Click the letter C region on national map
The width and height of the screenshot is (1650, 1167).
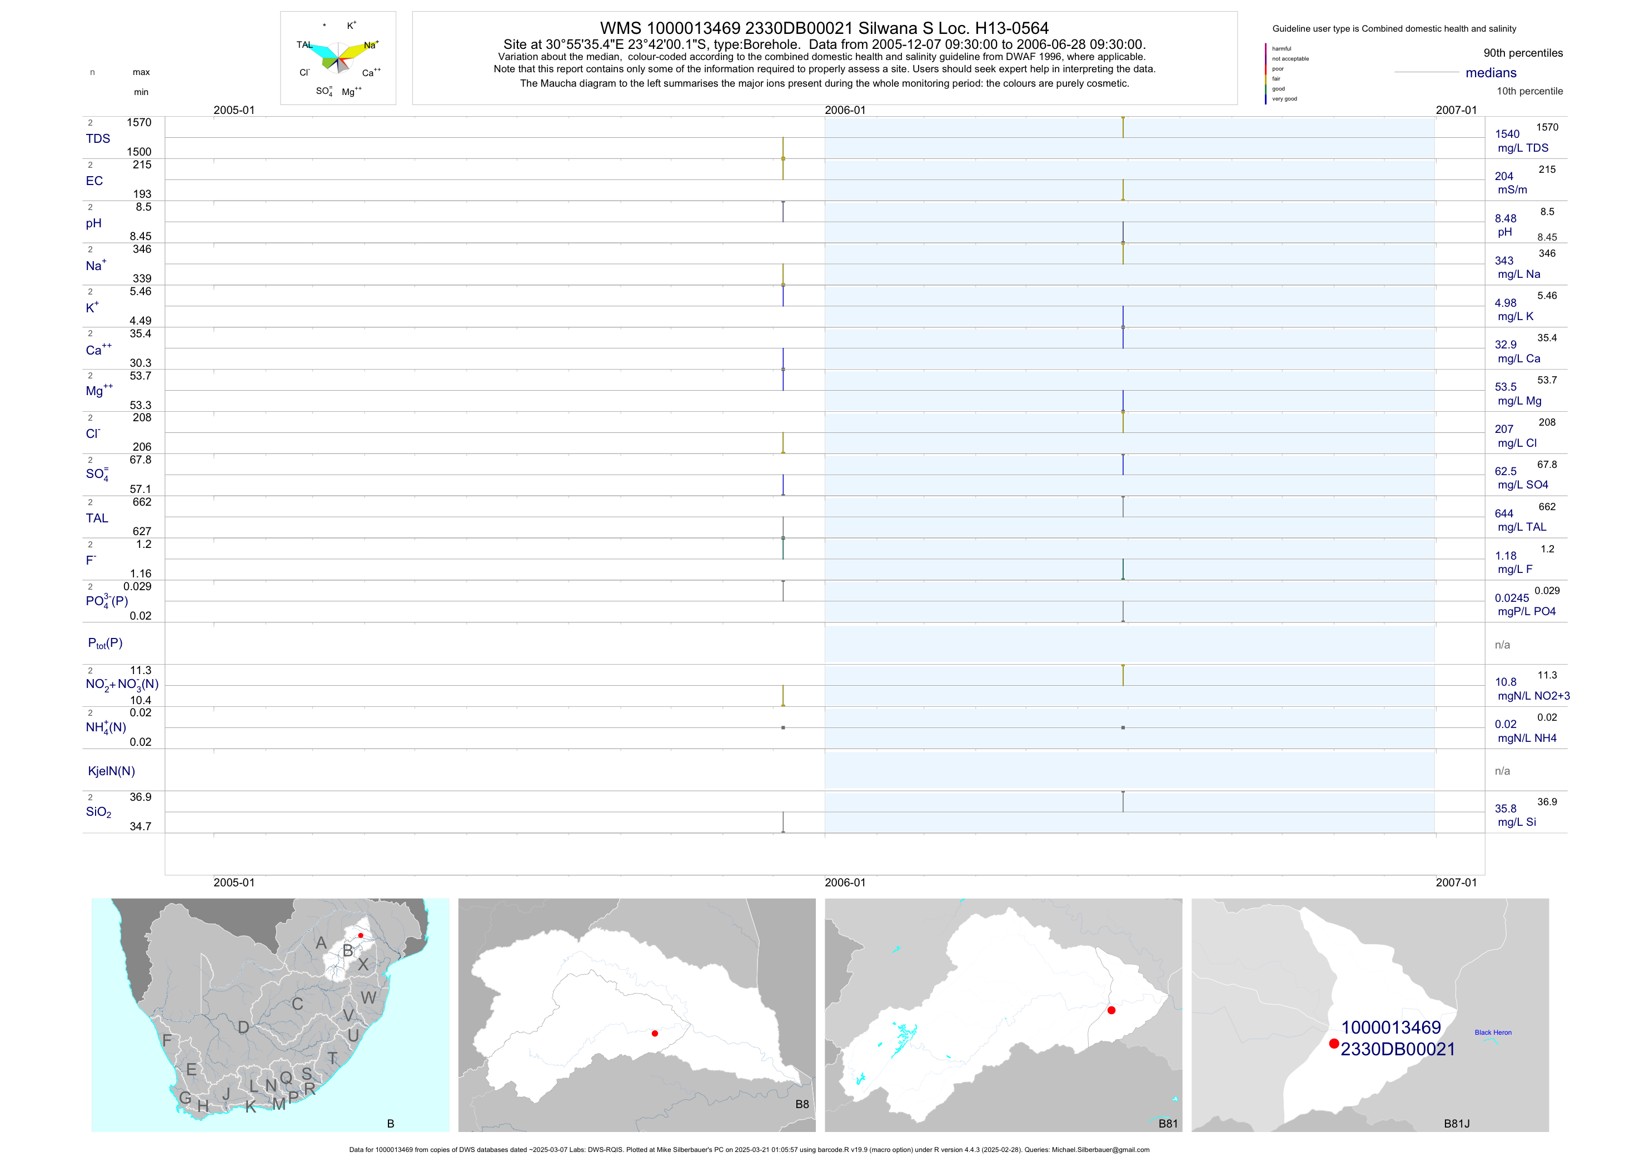297,1004
